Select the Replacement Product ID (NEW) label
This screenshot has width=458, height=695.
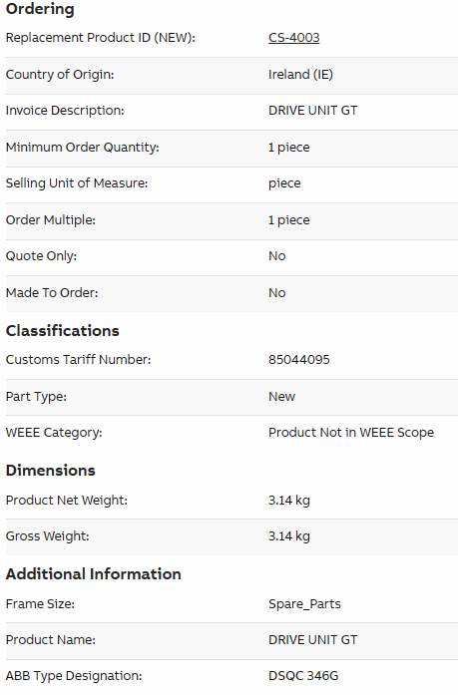pyautogui.click(x=100, y=38)
